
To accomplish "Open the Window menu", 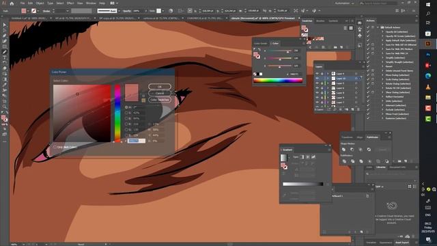I will pyautogui.click(x=91, y=3).
